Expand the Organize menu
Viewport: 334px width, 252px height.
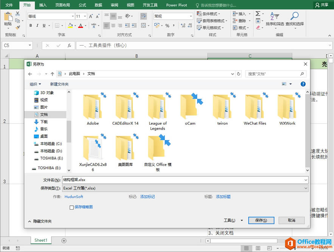click(x=35, y=84)
